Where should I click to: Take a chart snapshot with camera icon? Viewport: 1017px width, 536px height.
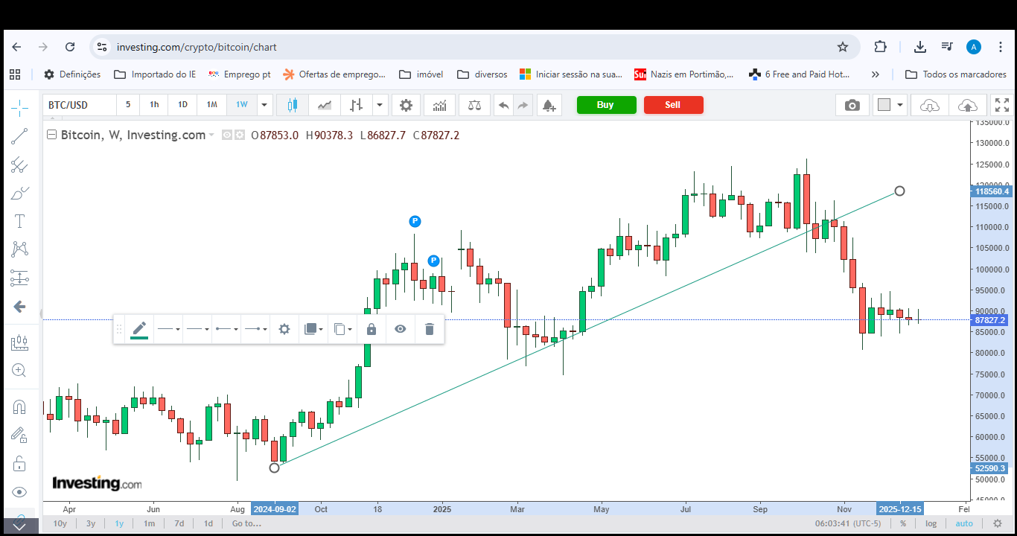tap(852, 105)
